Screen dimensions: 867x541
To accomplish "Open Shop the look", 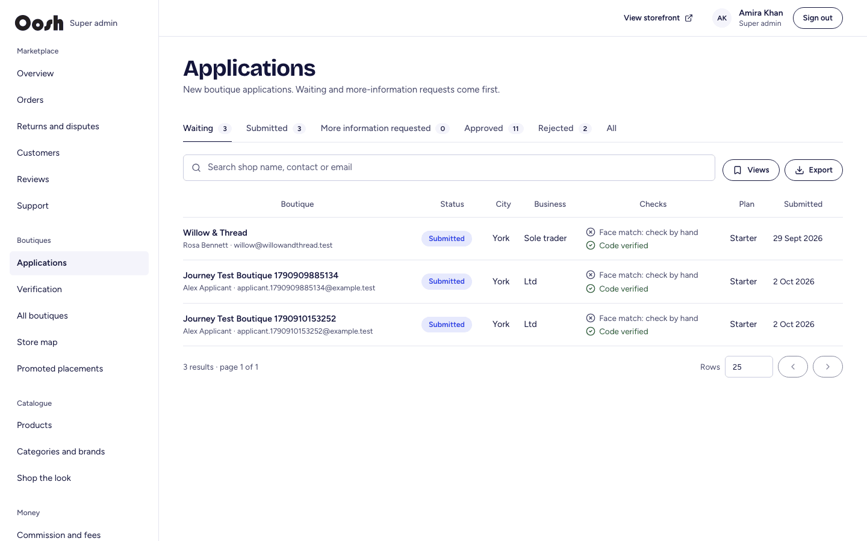I will tap(79, 478).
